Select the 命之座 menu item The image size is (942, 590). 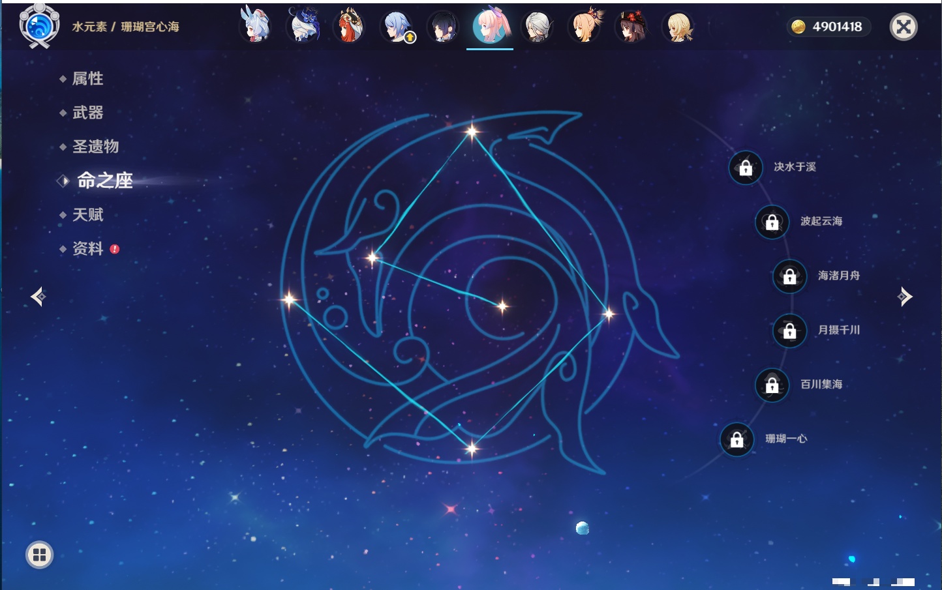[104, 181]
